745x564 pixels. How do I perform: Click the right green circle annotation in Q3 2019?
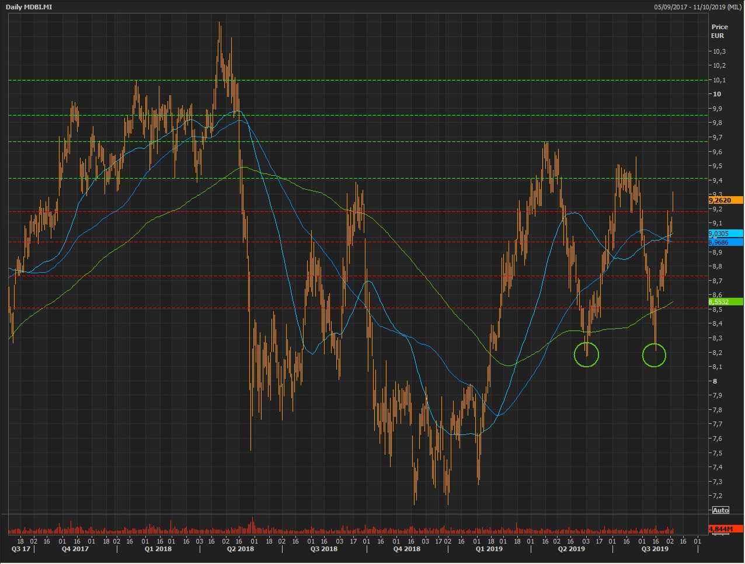click(x=654, y=354)
